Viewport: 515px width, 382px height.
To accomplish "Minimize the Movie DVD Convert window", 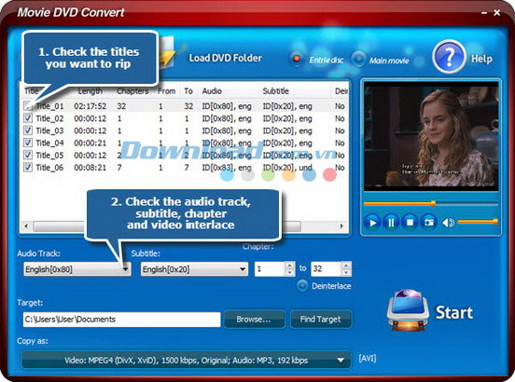I will coord(484,13).
